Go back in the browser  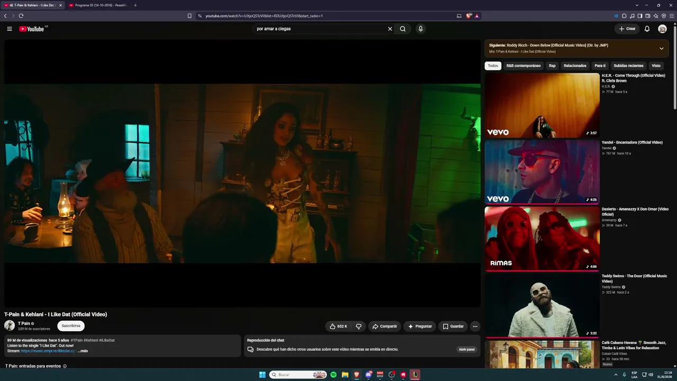pyautogui.click(x=5, y=16)
